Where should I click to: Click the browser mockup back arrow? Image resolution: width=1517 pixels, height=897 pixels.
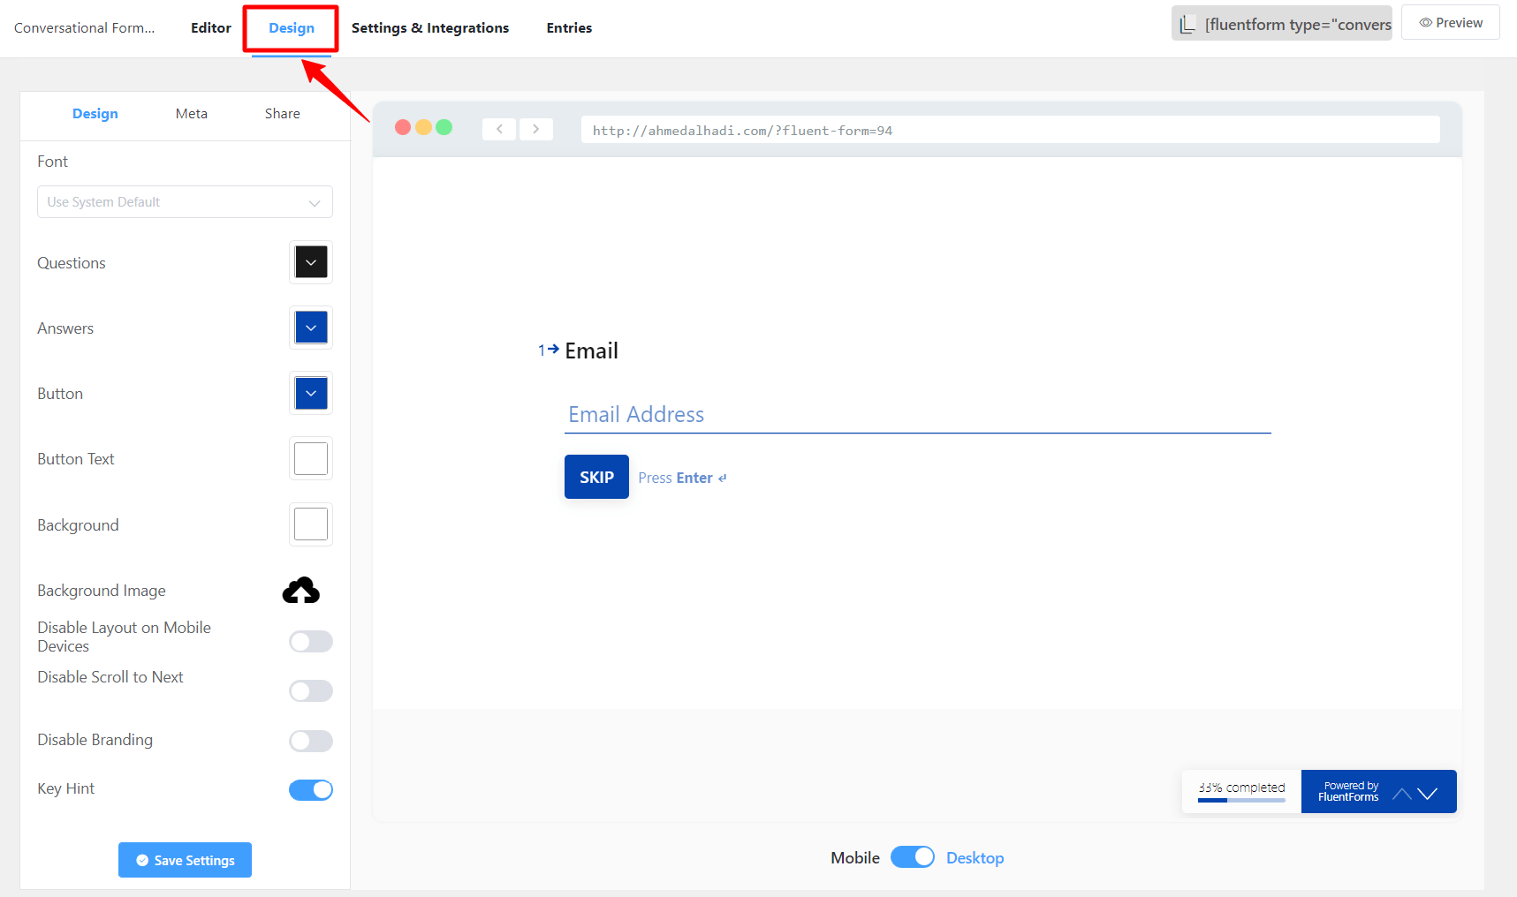pyautogui.click(x=499, y=129)
